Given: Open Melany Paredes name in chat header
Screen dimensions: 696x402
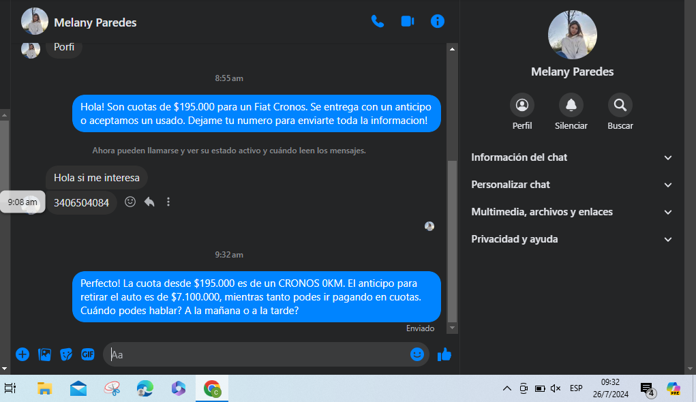Looking at the screenshot, I should point(95,22).
